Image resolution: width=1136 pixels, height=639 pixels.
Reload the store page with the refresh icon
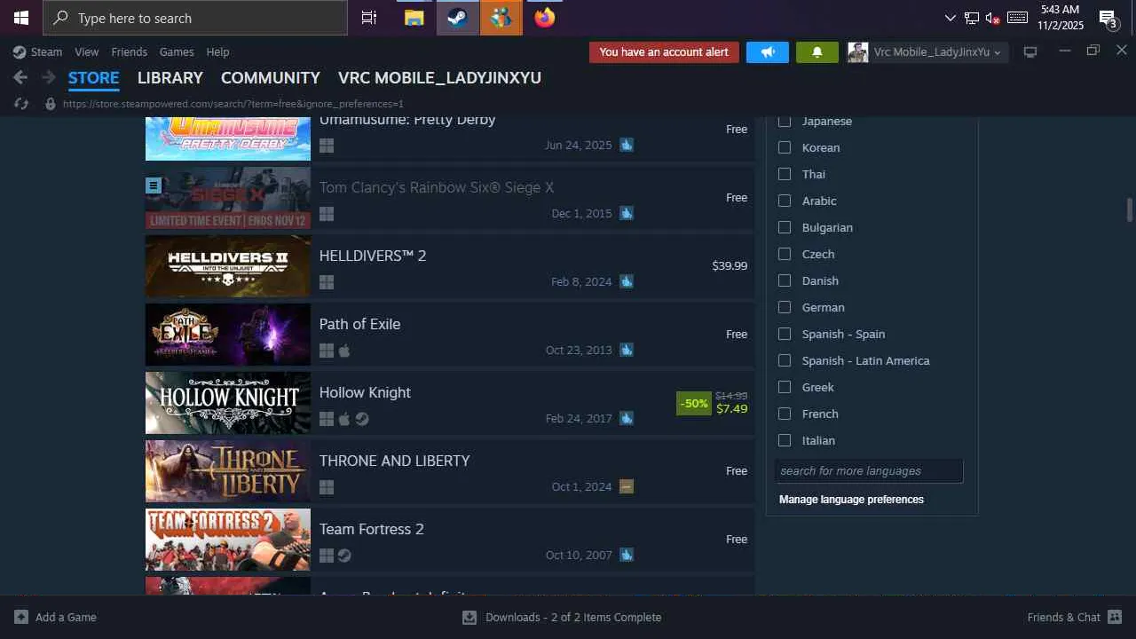(21, 104)
